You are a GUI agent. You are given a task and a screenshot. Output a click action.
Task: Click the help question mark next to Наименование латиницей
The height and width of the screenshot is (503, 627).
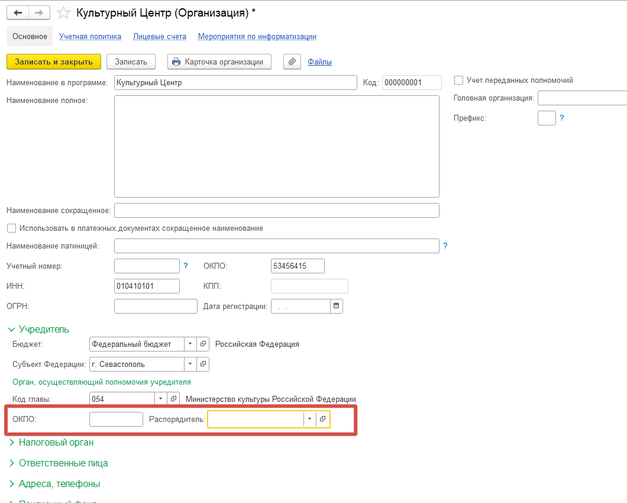(445, 246)
